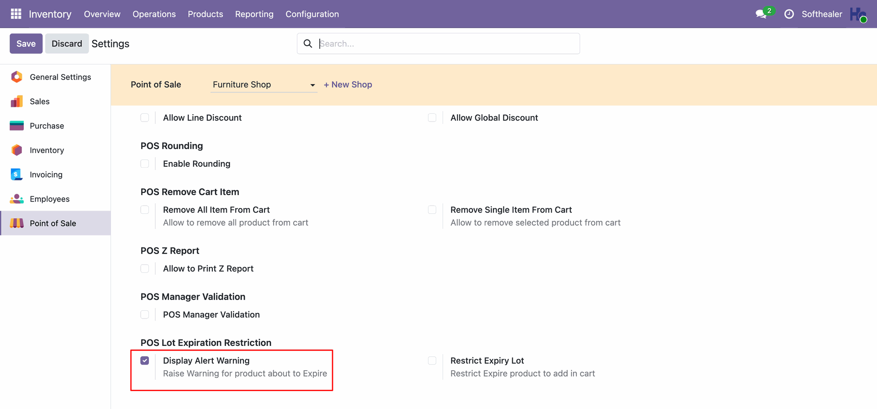The image size is (877, 409).
Task: Open the Products menu
Action: [x=206, y=14]
